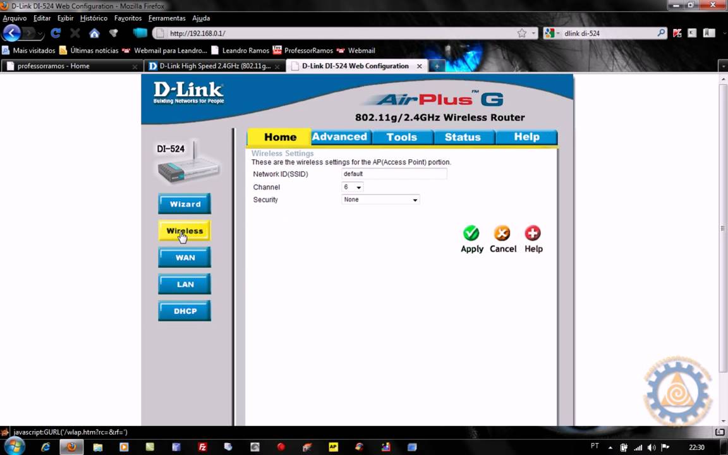The width and height of the screenshot is (728, 455).
Task: Click the browser Back arrow button
Action: coord(11,33)
